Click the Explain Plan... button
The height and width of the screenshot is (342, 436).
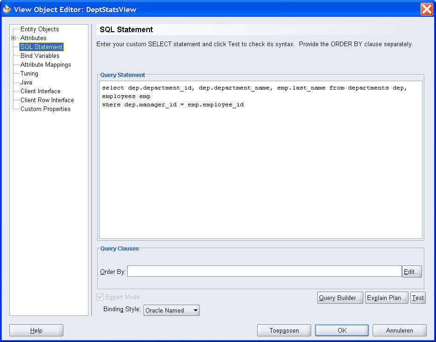click(387, 298)
